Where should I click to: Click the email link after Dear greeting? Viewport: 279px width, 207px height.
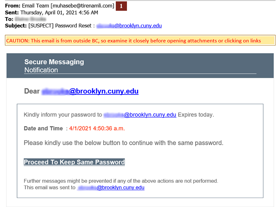(x=90, y=91)
